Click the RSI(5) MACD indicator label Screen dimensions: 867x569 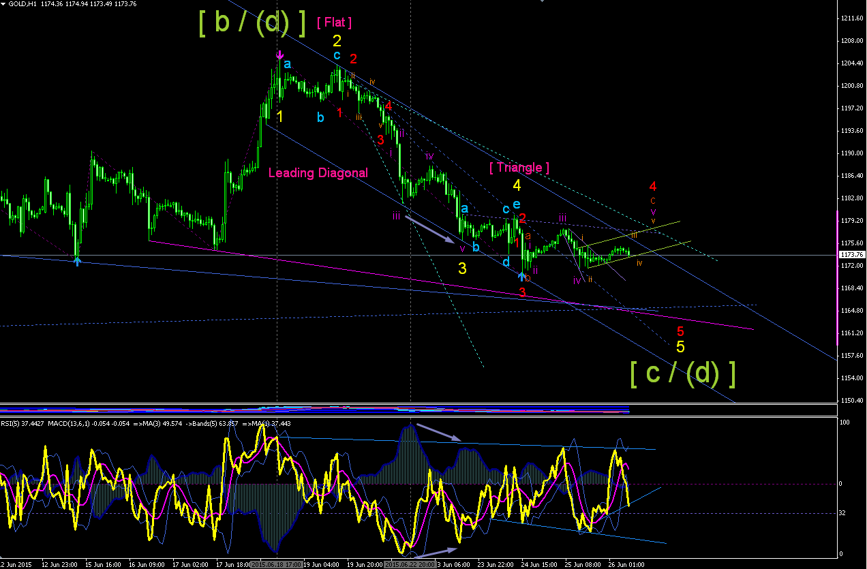click(146, 423)
